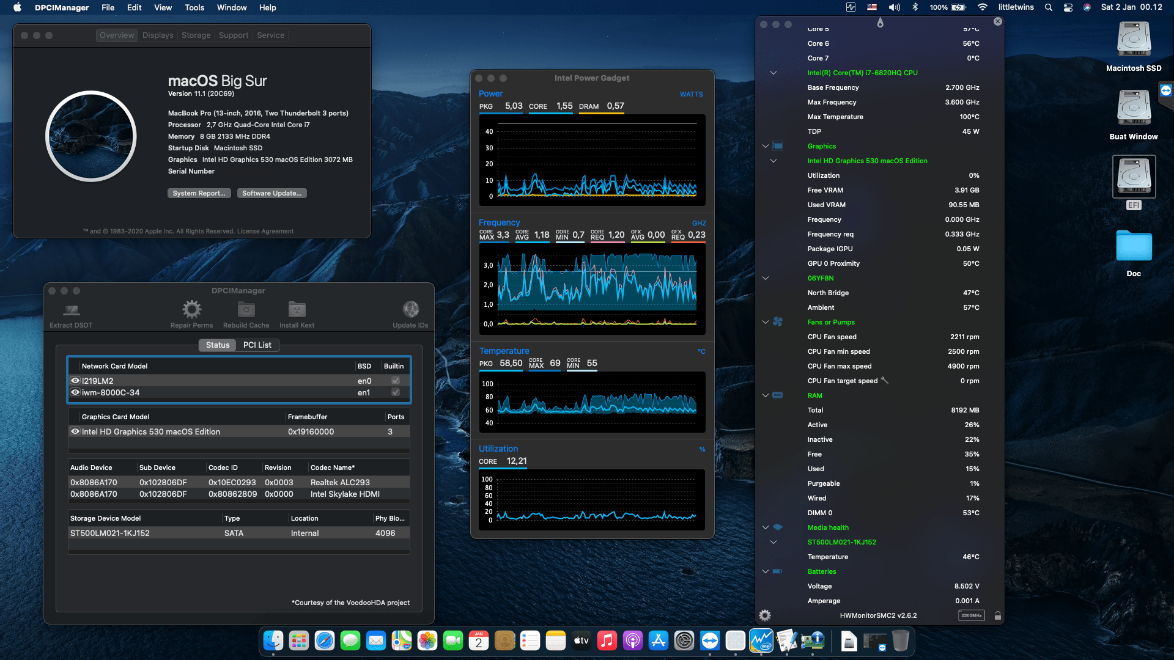Collapse the Batteries section
This screenshot has width=1174, height=660.
click(766, 571)
